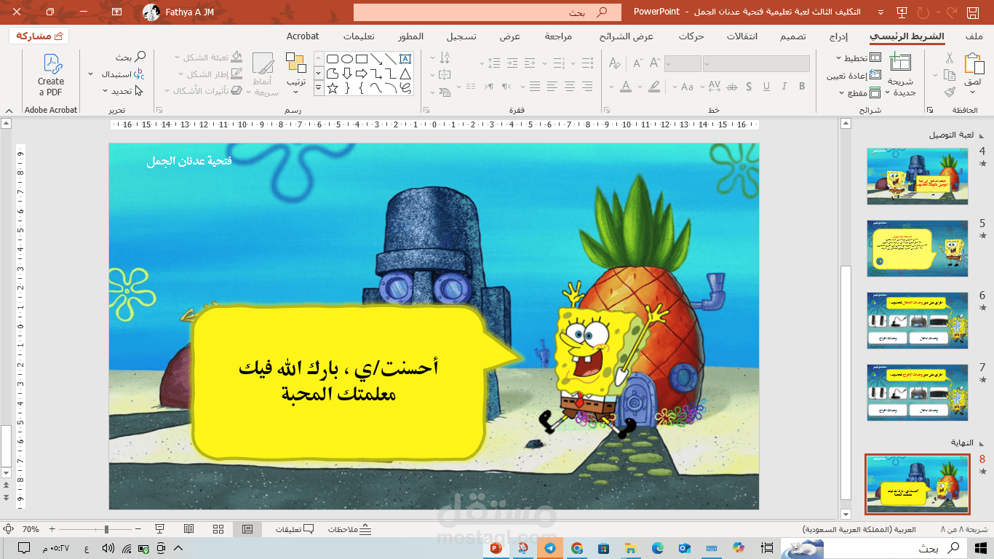Toggle the Comments (تعليقات) pane
994x559 pixels.
[x=295, y=529]
